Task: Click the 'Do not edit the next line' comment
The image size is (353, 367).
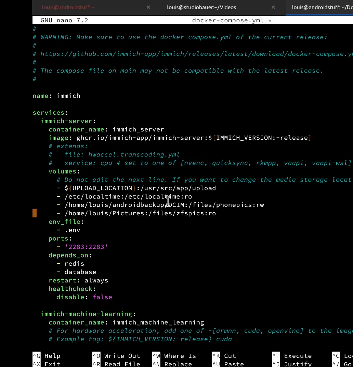Action: 205,180
